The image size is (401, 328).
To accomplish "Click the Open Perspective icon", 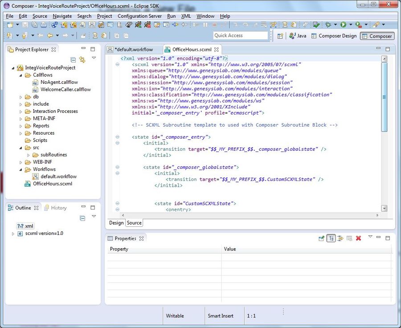I will pos(280,36).
